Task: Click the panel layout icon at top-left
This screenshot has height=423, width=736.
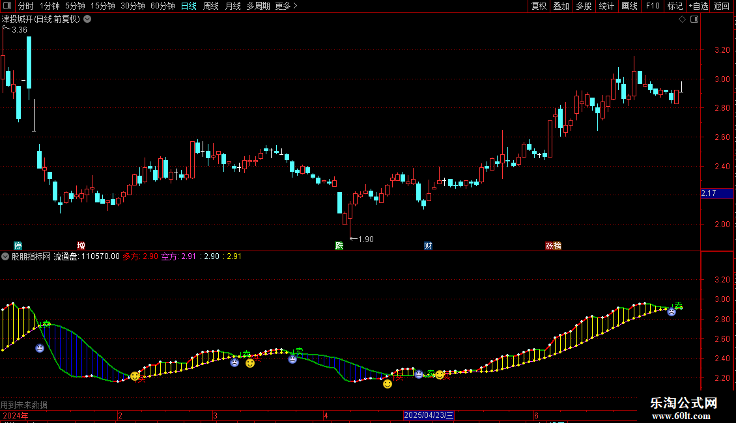Action: [x=7, y=6]
